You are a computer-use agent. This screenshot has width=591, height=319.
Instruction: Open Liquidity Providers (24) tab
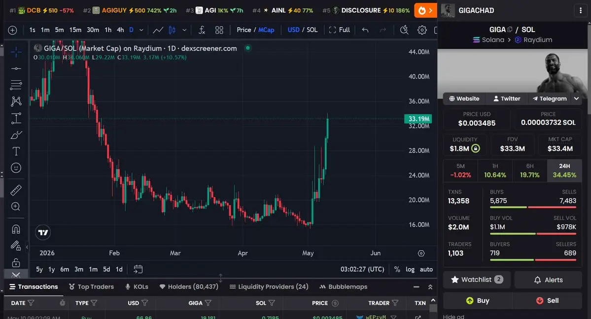(269, 287)
